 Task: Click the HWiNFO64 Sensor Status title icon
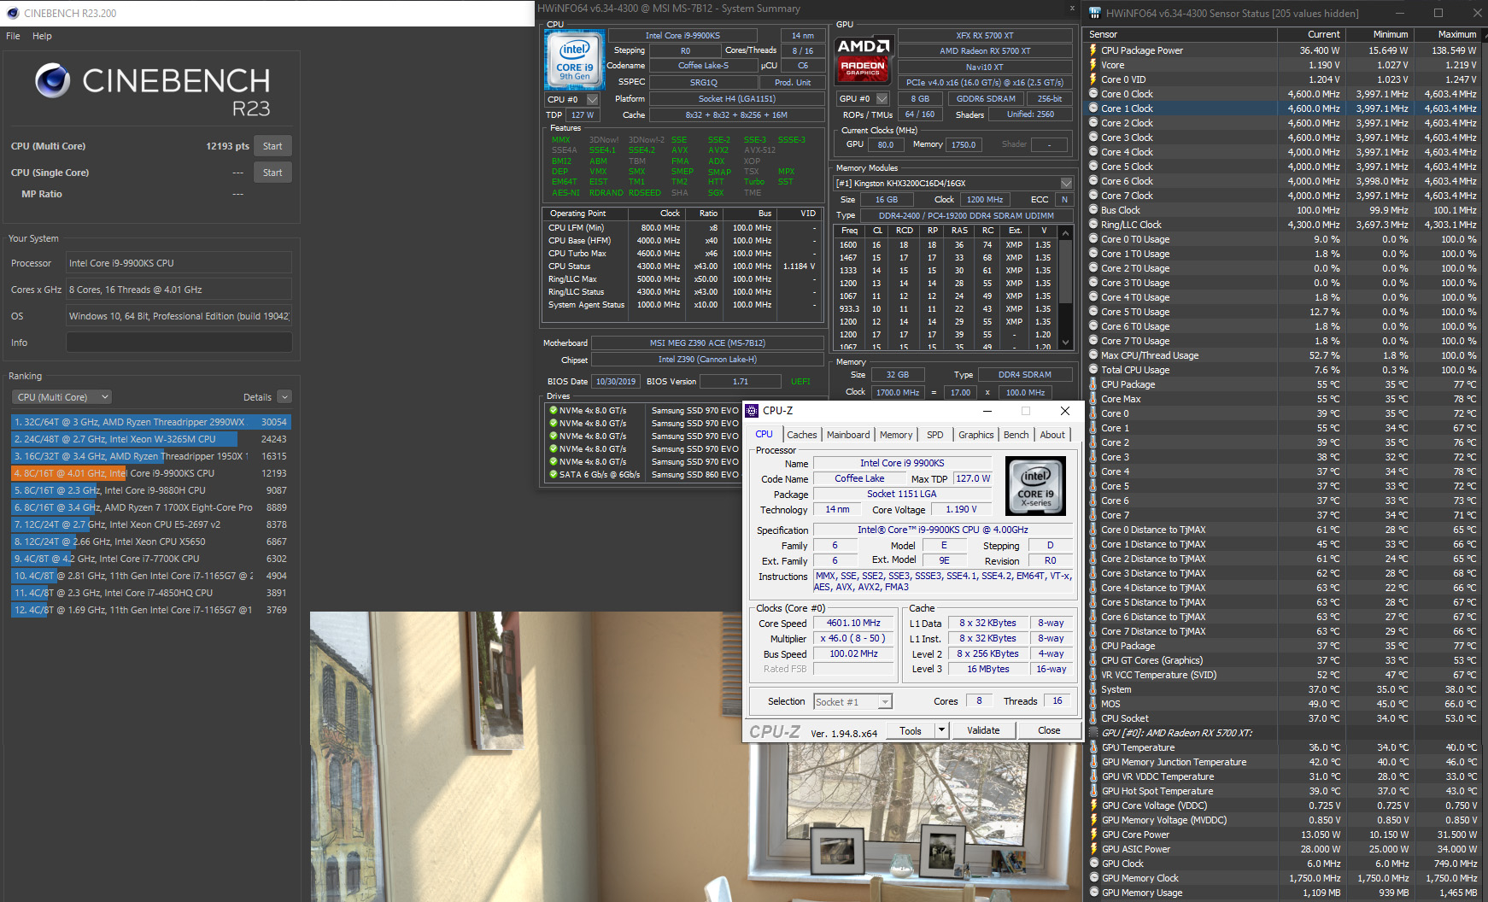coord(1094,14)
